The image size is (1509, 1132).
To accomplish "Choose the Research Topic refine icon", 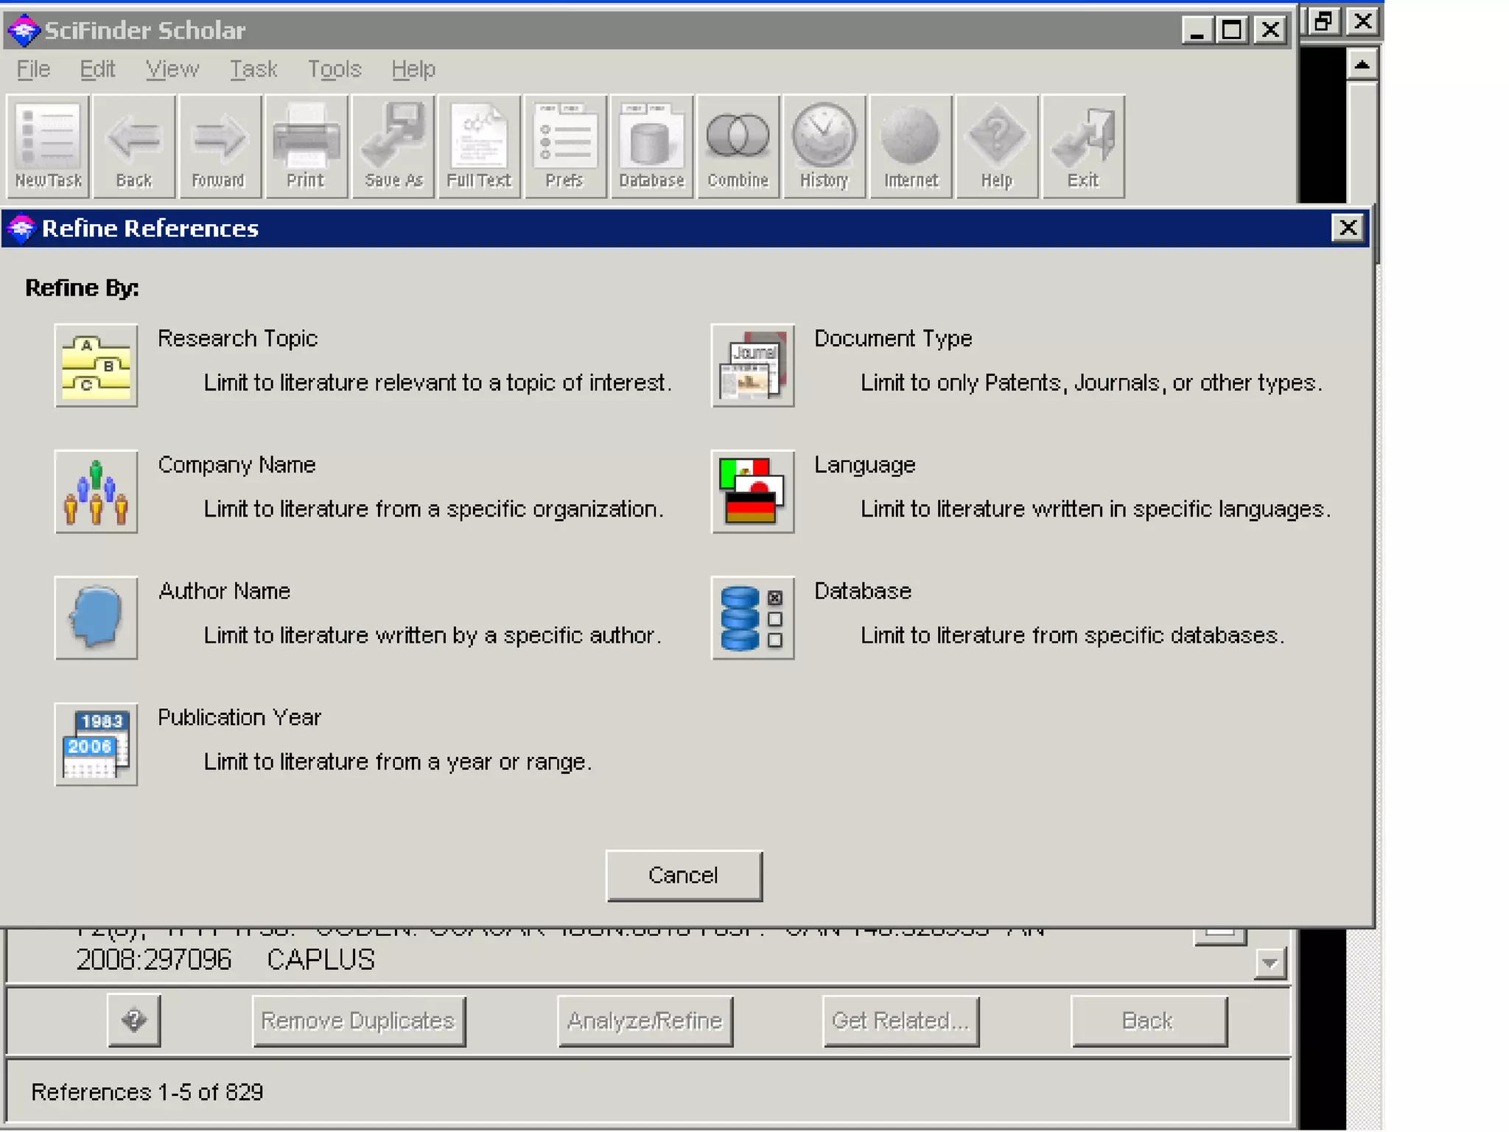I will 96,366.
